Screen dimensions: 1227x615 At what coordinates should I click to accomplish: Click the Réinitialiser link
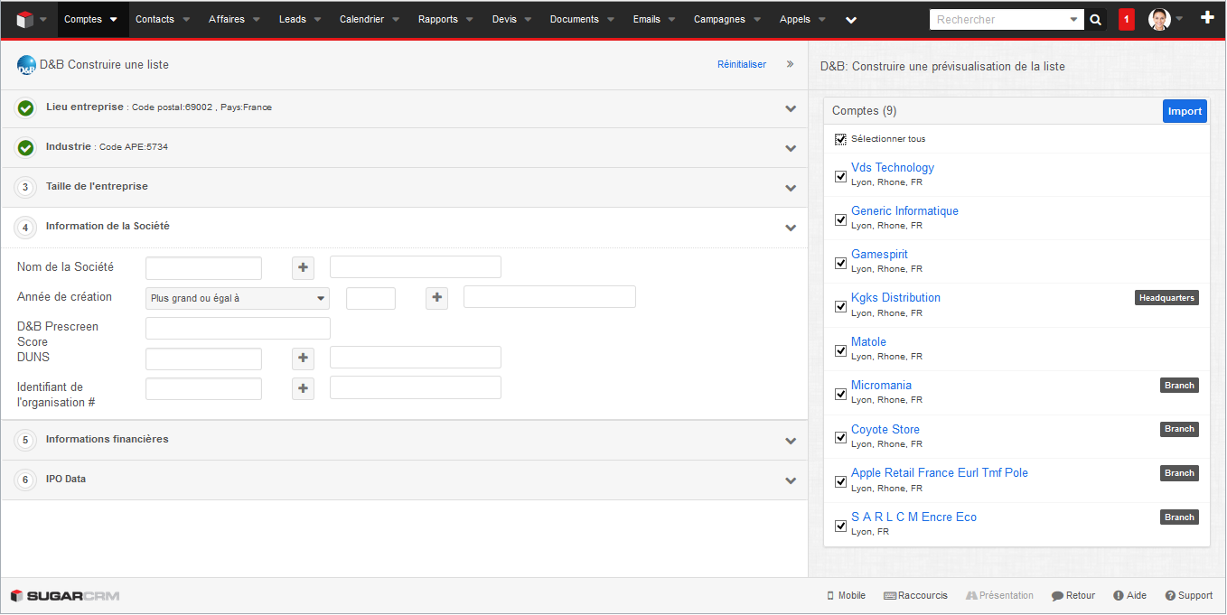(x=741, y=65)
